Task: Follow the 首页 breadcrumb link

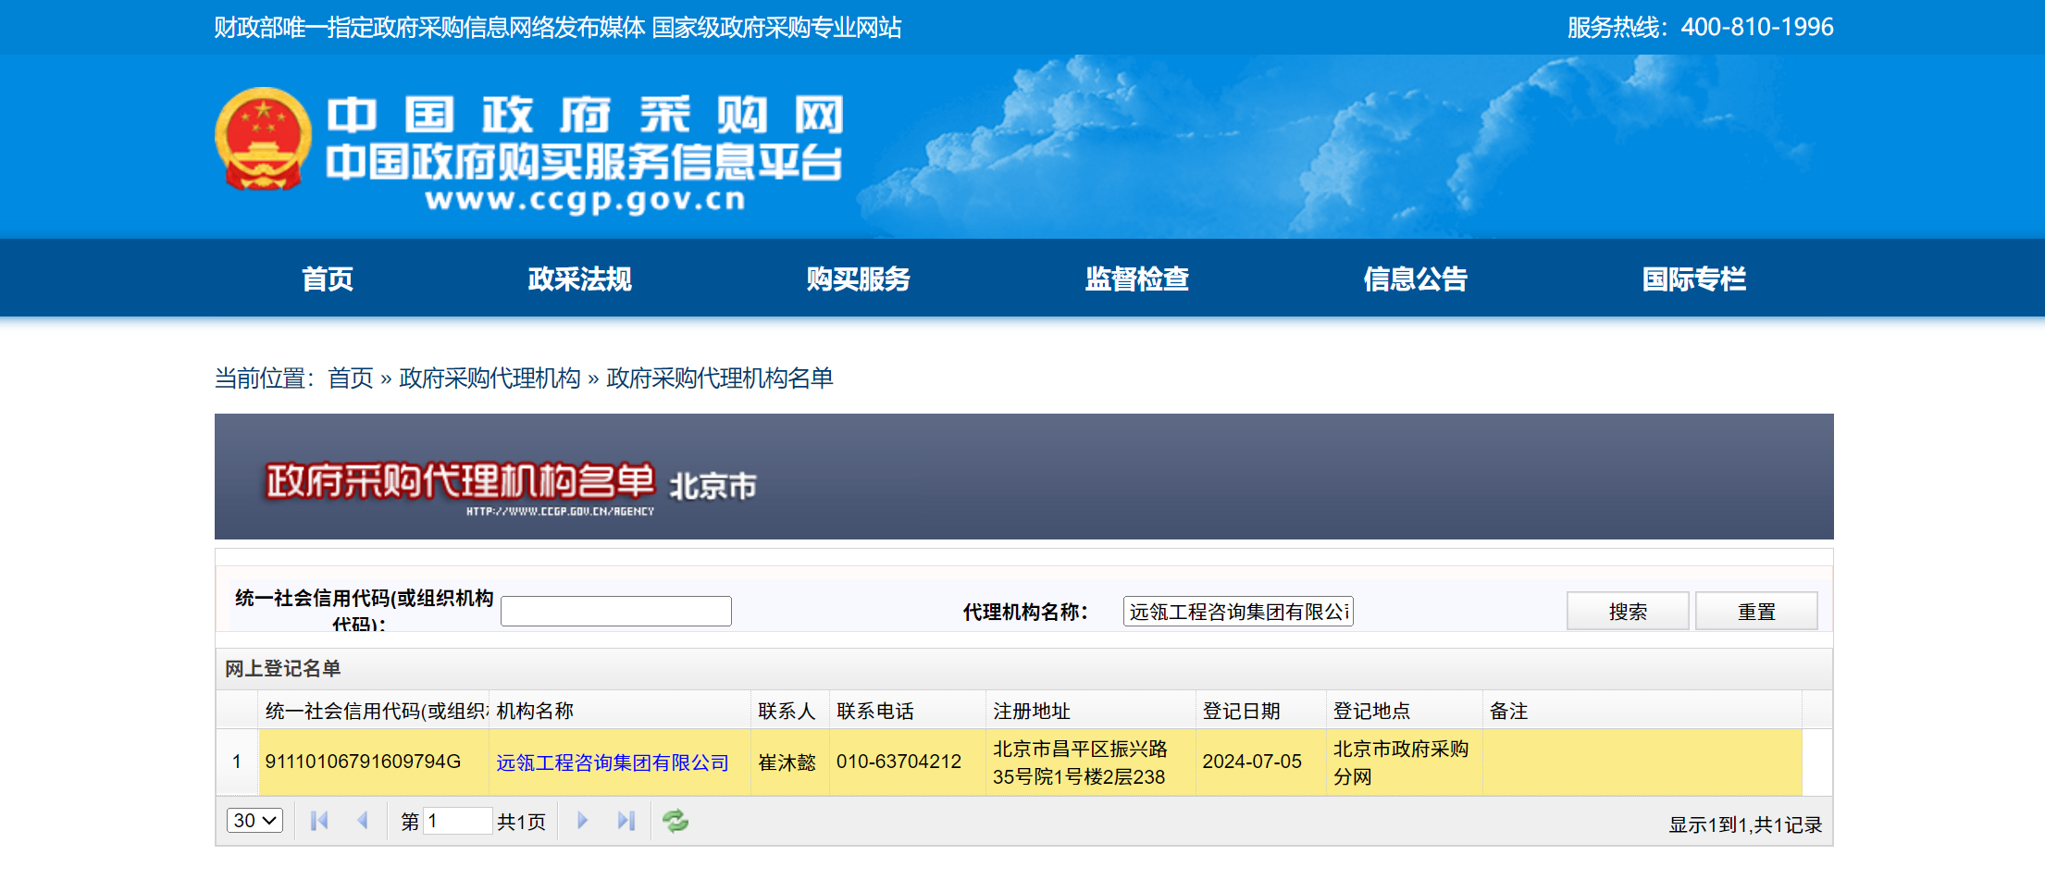Action: (351, 378)
